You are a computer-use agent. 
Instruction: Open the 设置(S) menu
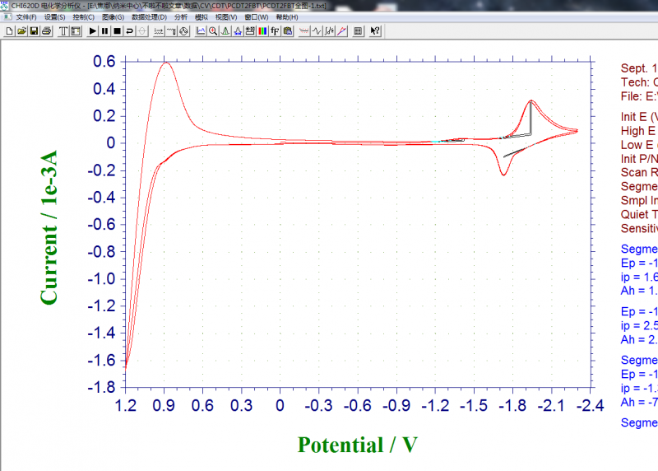click(54, 17)
